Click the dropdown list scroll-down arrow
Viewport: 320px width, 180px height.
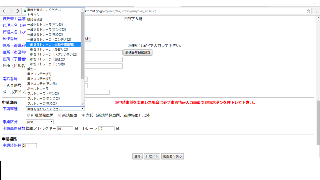[83, 104]
